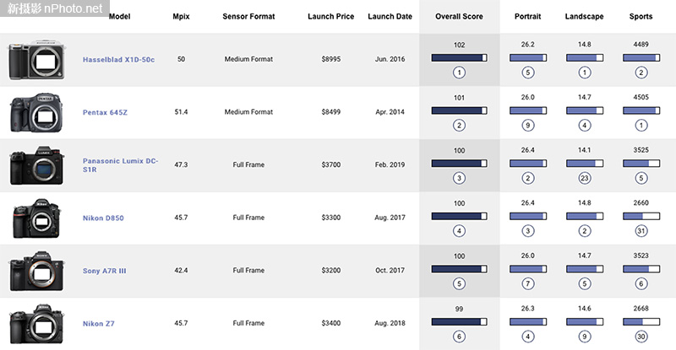This screenshot has height=350, width=676.
Task: Open the Pentax 645Z model link
Action: click(108, 112)
